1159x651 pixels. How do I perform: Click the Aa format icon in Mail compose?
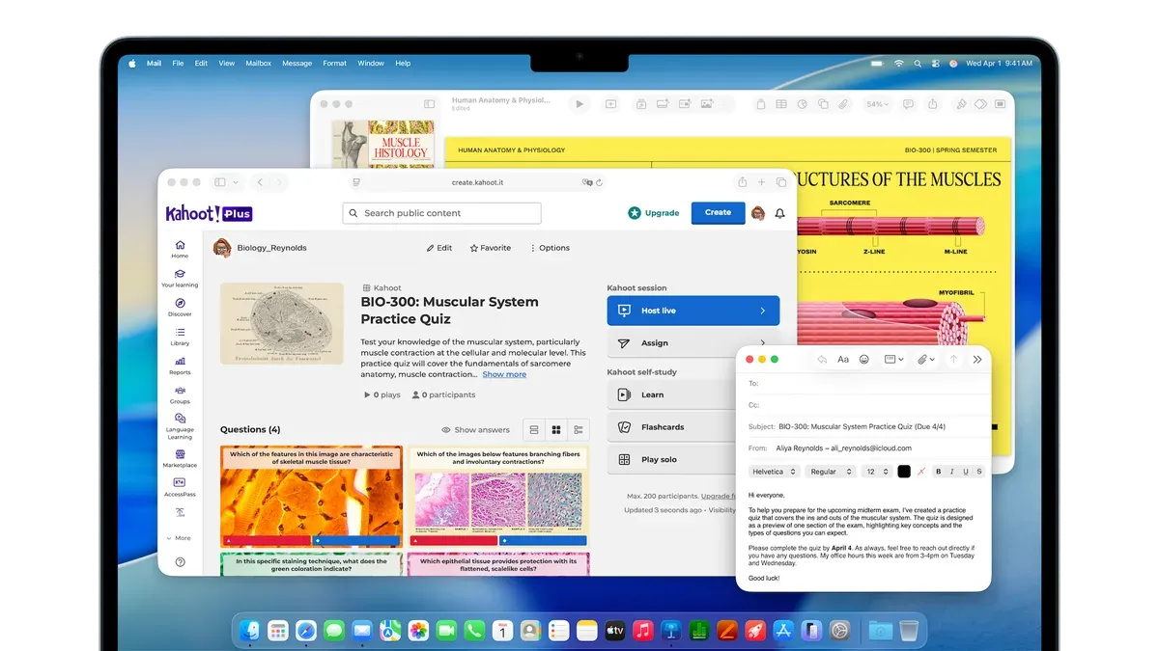point(843,359)
